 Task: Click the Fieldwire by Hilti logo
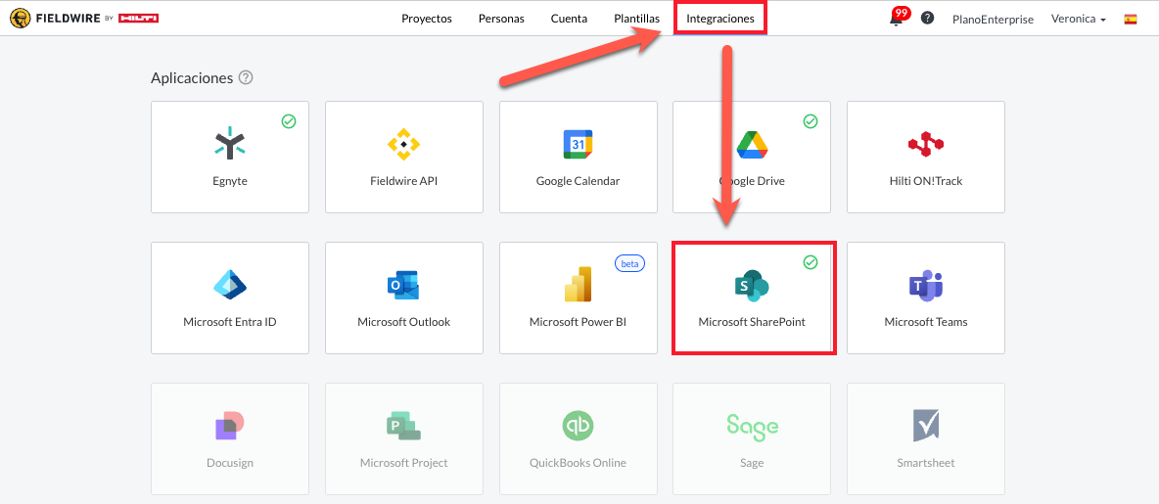tap(84, 19)
